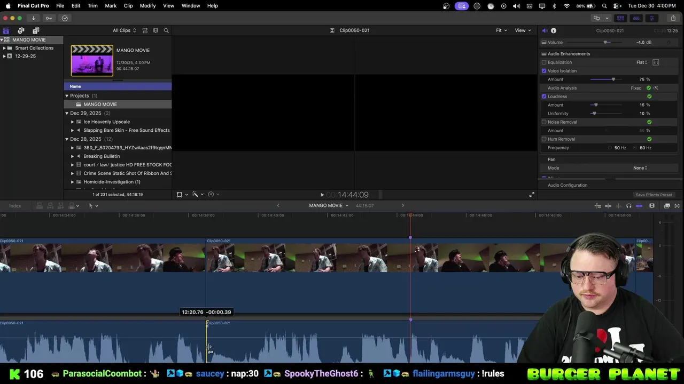Open the Enhancements magic wand menu
Viewport: 684px width, 384px height.
(198, 195)
